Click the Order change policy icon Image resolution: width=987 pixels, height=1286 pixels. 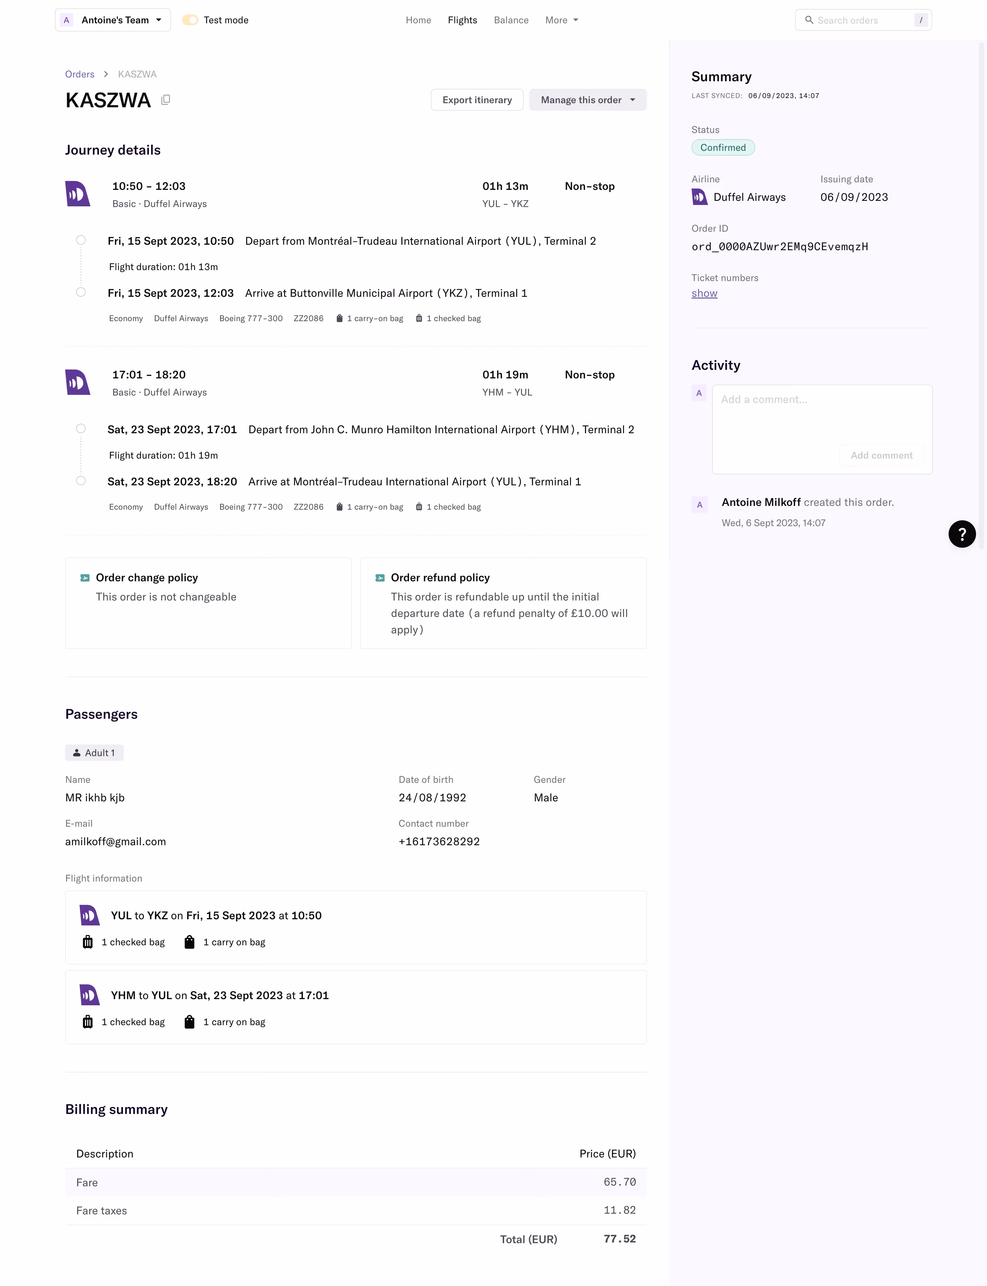click(x=85, y=578)
